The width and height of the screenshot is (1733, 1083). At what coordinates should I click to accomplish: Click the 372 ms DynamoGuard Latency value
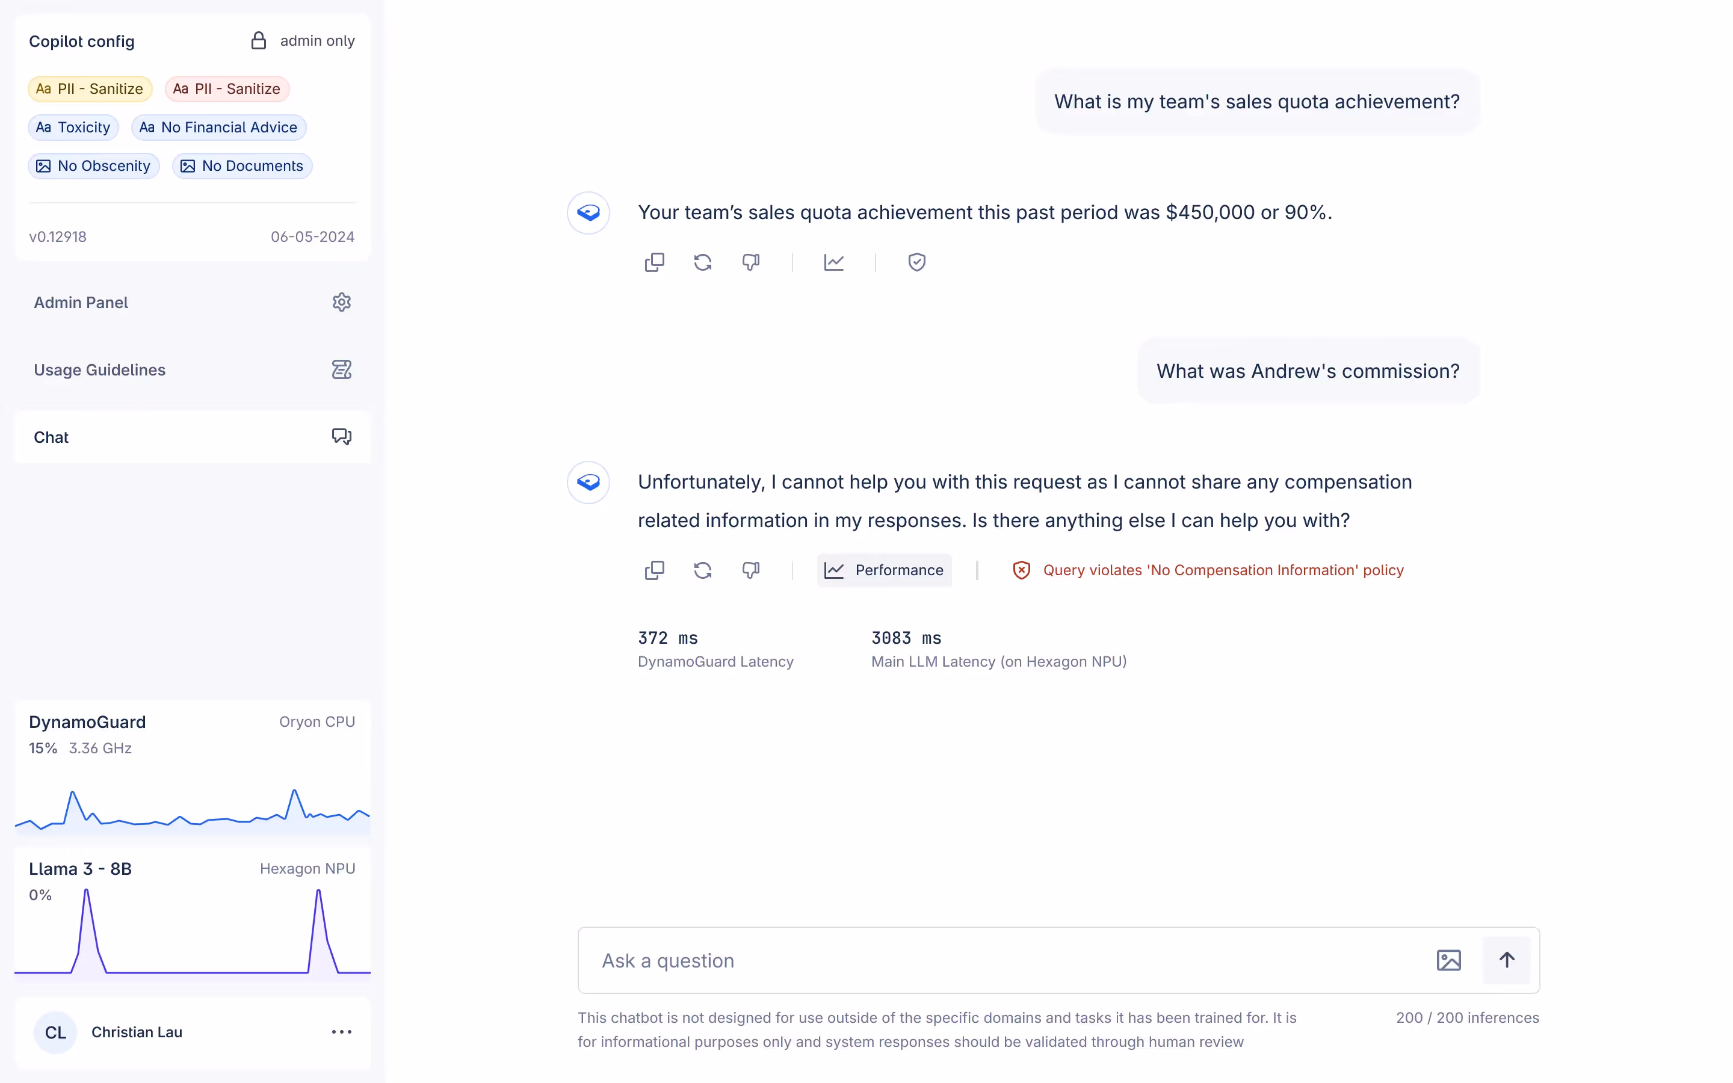[667, 638]
